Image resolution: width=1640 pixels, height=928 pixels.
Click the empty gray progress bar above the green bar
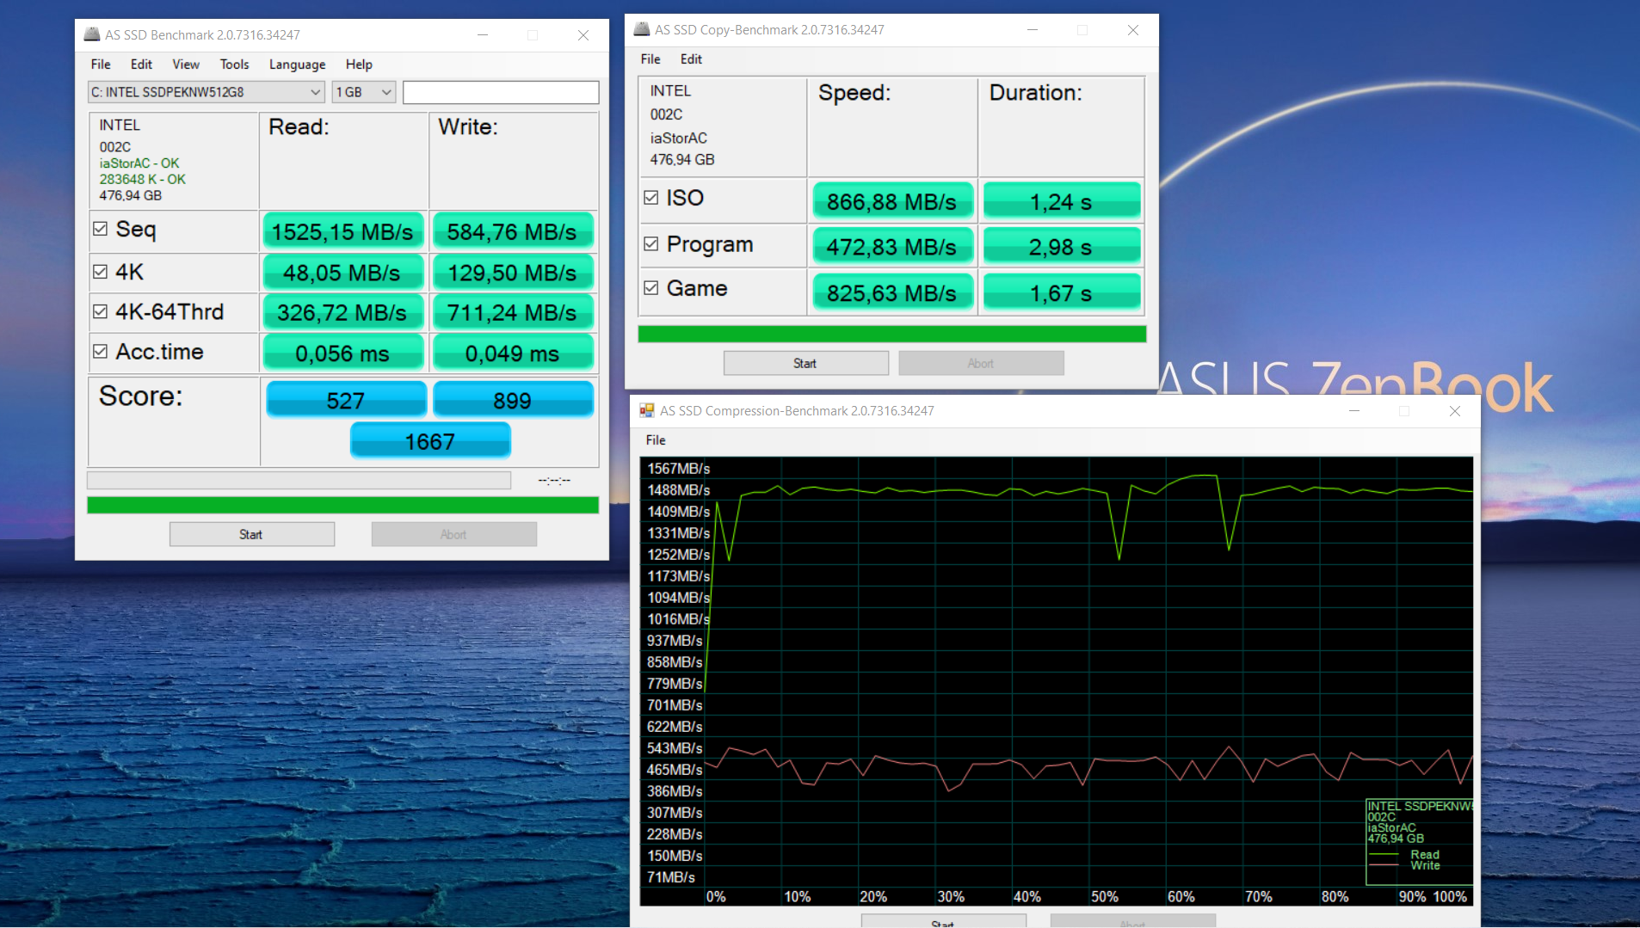click(x=299, y=480)
